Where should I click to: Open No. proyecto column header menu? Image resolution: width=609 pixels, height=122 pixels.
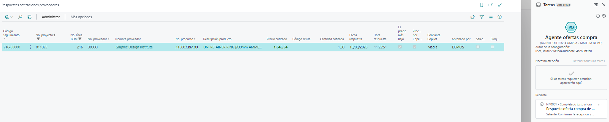[x=45, y=35]
